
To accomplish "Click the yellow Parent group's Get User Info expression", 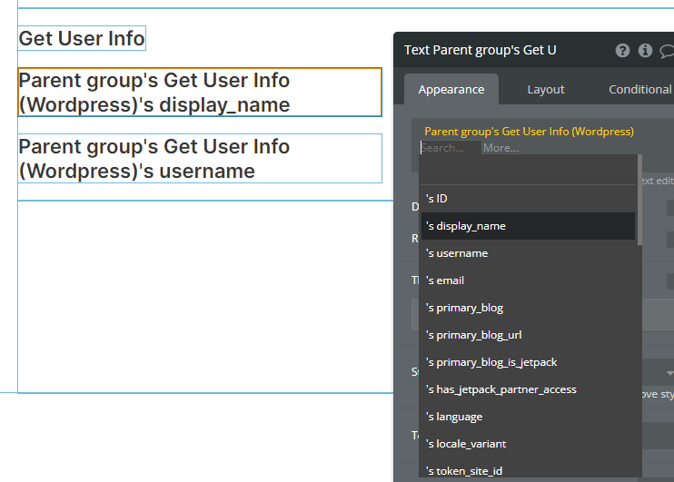I will coord(529,132).
